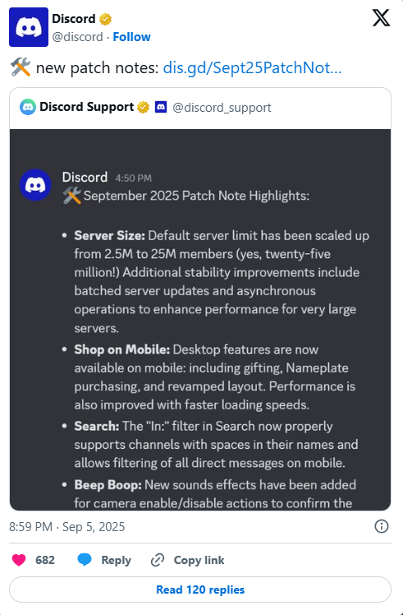Click the Discord Support small avatar
Viewport: 403px width, 615px height.
pos(28,107)
